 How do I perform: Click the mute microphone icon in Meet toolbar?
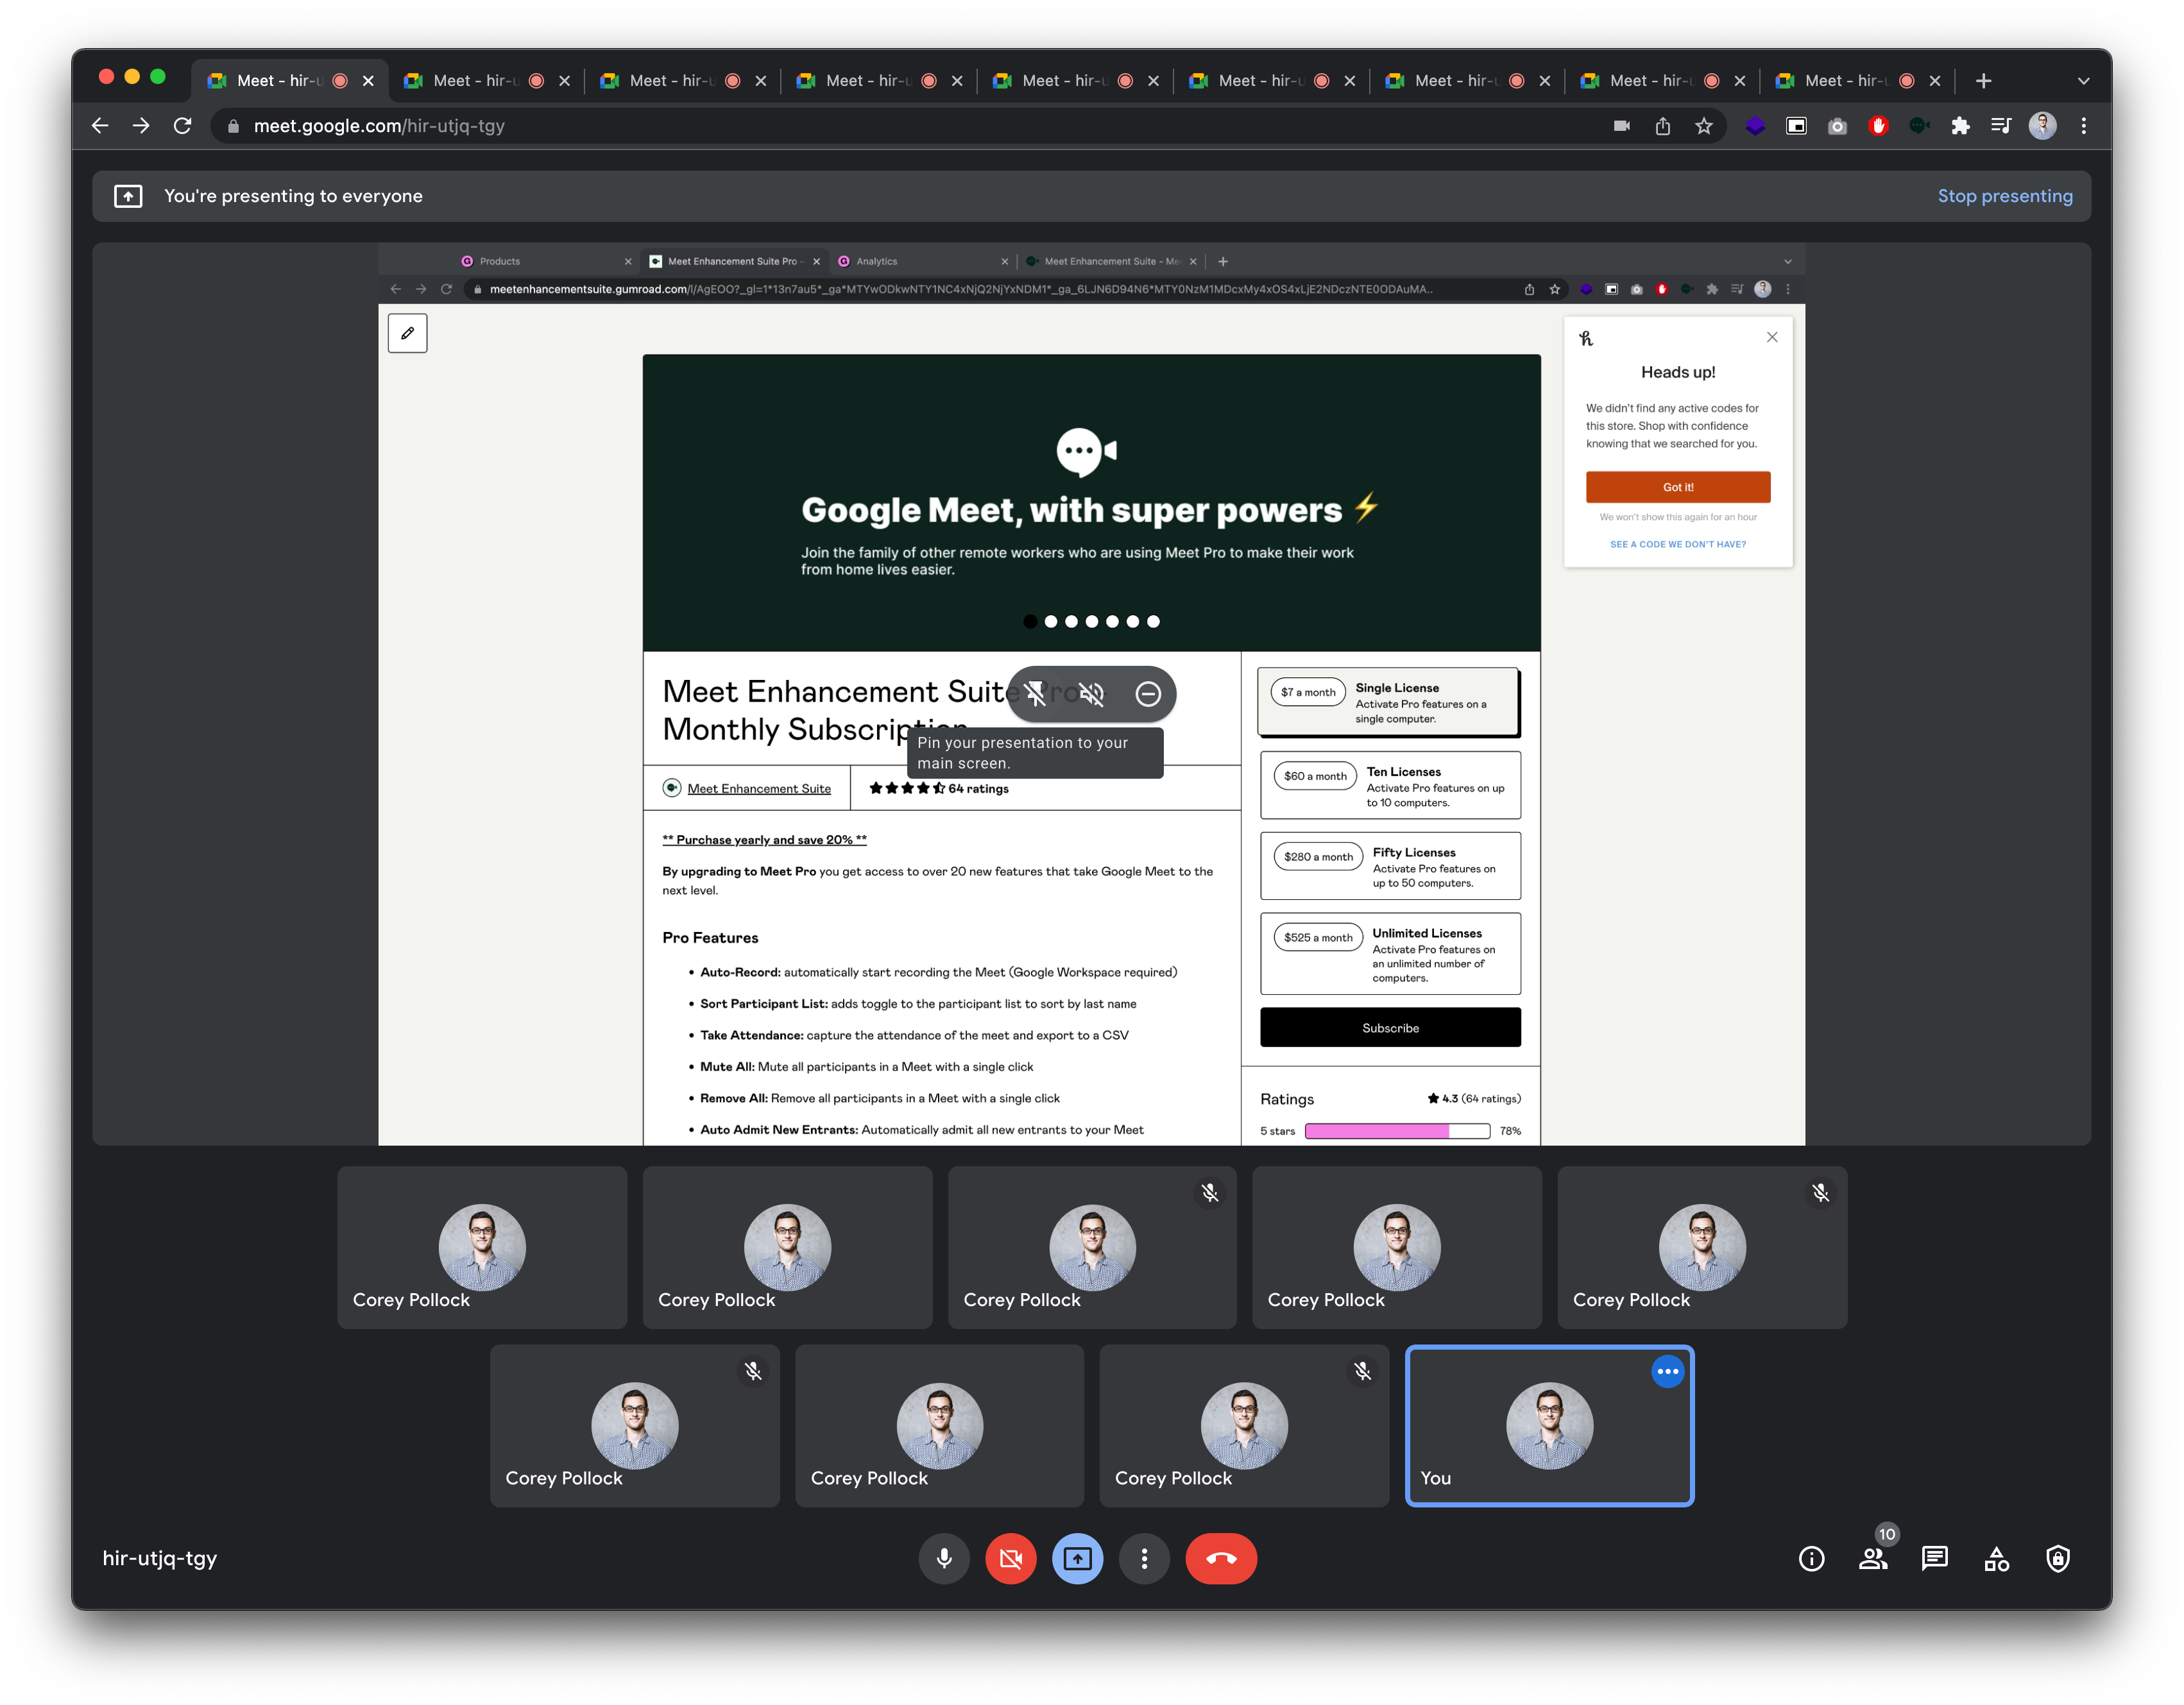click(945, 1559)
